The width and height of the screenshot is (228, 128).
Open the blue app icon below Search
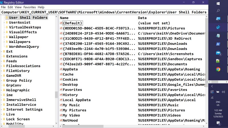[218, 19]
